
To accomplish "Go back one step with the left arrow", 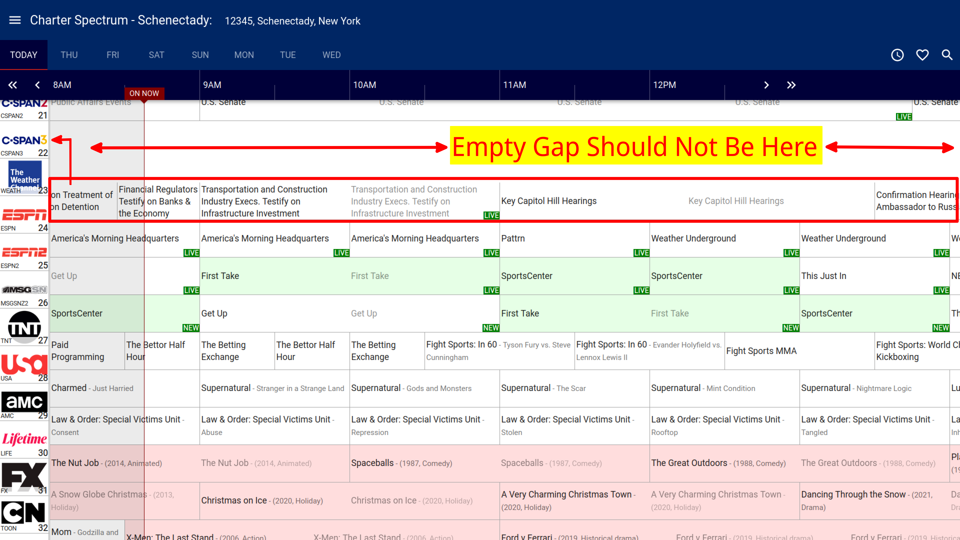I will 37,85.
